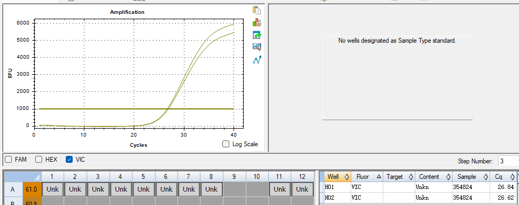Viewport: 519px width, 205px height.
Task: Select plate column 5 header
Action: [143, 177]
